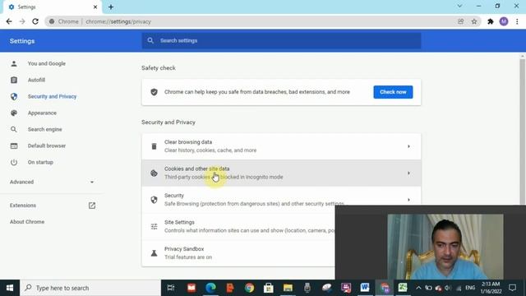The height and width of the screenshot is (296, 526).
Task: Show hidden system tray icons
Action: click(418, 288)
